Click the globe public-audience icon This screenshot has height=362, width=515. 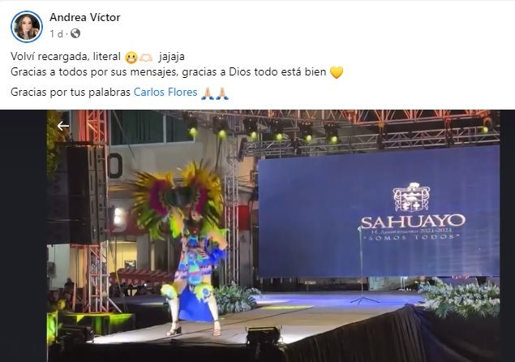click(75, 33)
